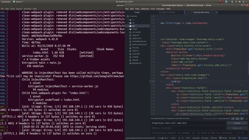Viewport: 249px width, 140px height.
Task: Open the terminal window's Terminal menu
Action: [28, 9]
